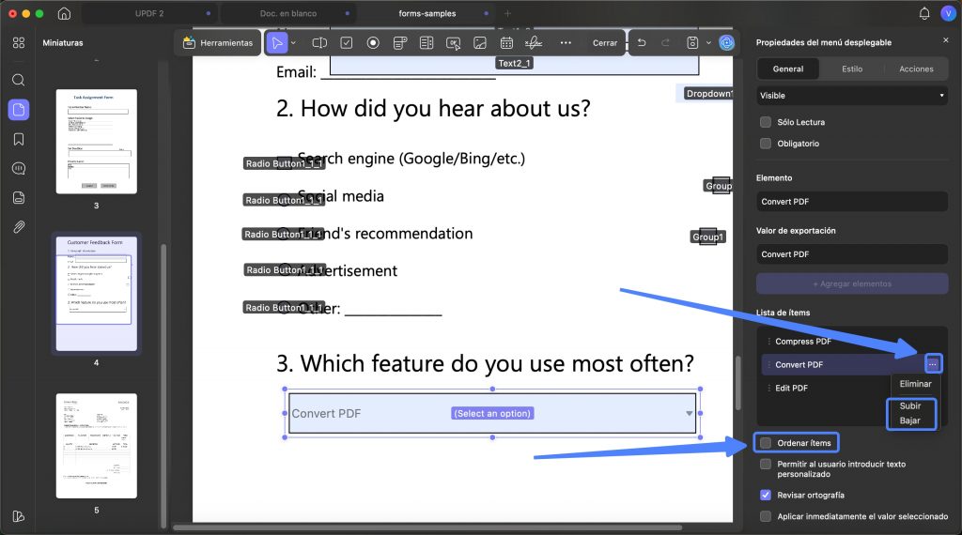Open the Herramientas tools menu
Viewport: 962px width, 535px height.
[218, 43]
